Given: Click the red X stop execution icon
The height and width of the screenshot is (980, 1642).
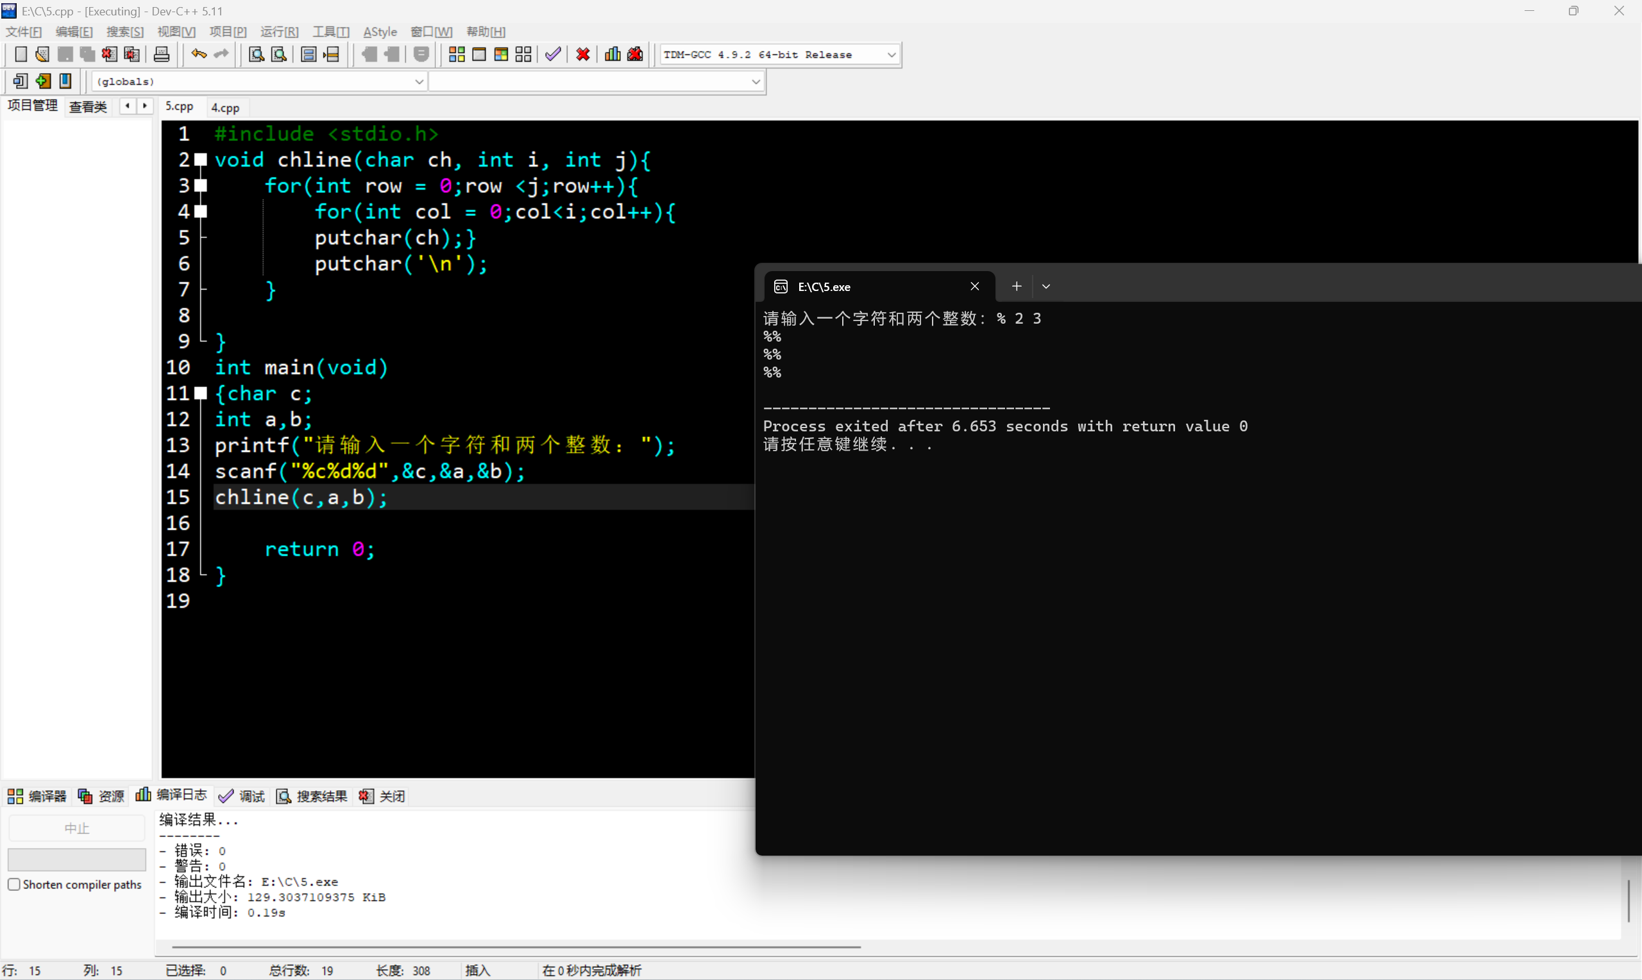Looking at the screenshot, I should (x=582, y=54).
